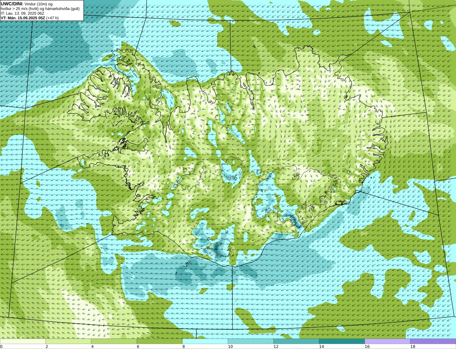This screenshot has width=456, height=349.
Task: Click the color scale tick label '4'
Action: [x=92, y=347]
